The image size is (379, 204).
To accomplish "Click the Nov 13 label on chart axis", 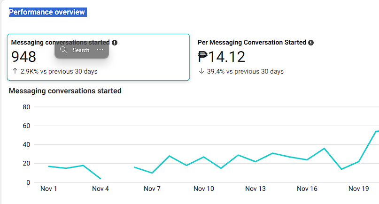I will click(255, 189).
